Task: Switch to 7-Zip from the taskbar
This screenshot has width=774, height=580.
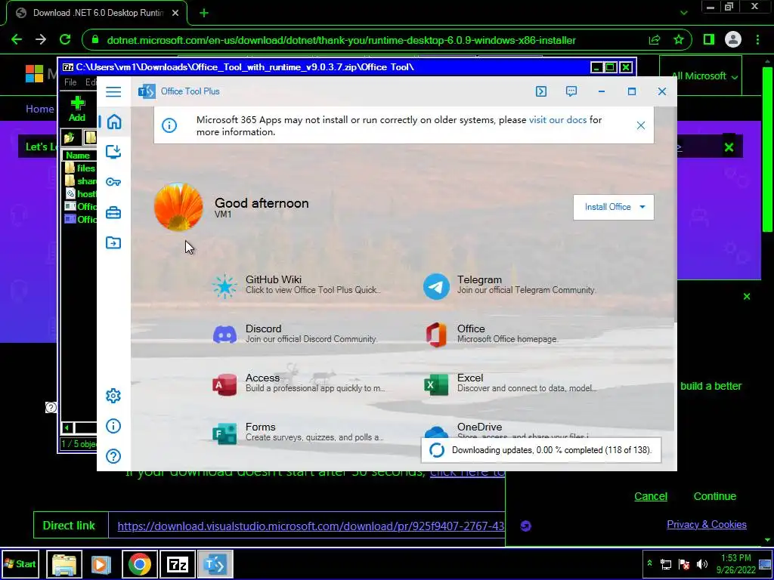Action: [178, 563]
